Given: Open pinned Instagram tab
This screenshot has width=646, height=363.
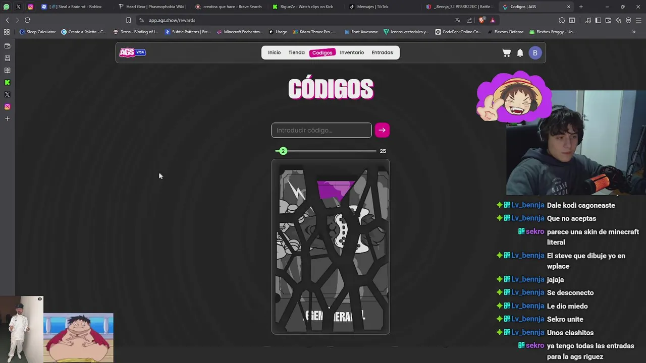Looking at the screenshot, I should pos(30,7).
